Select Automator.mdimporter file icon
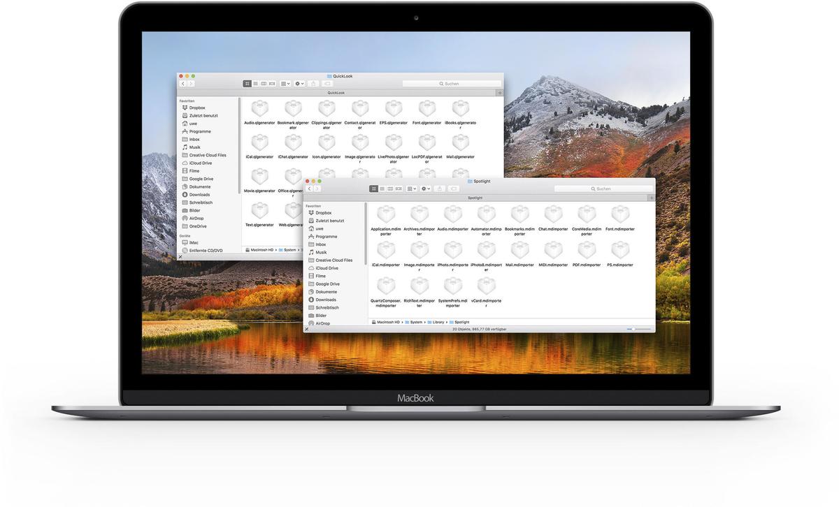 tap(487, 214)
